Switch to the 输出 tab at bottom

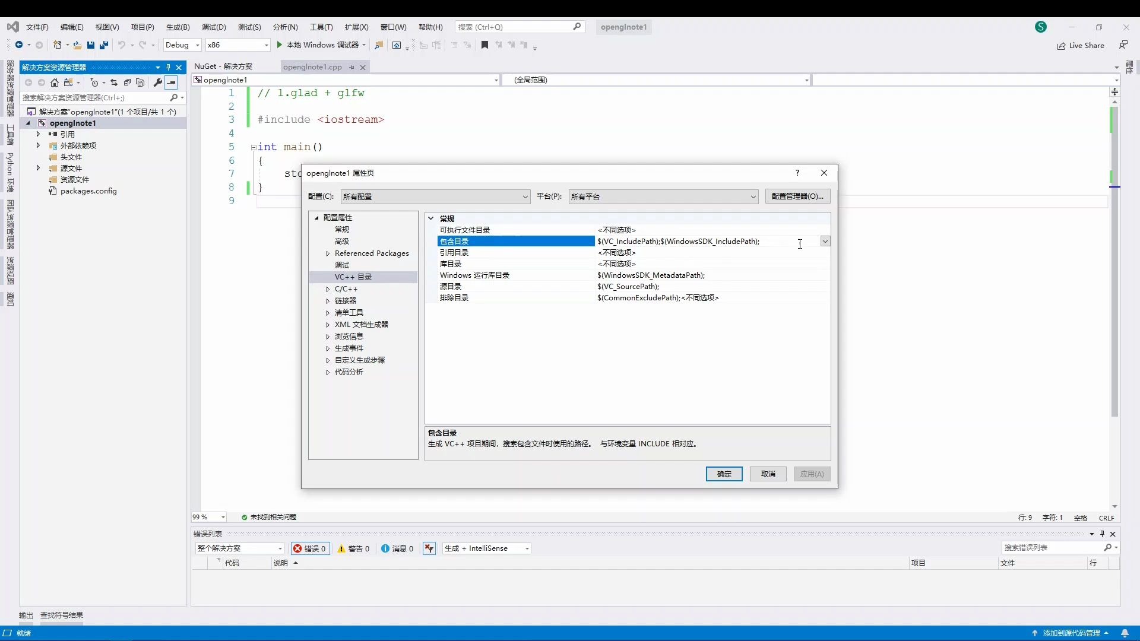(26, 615)
